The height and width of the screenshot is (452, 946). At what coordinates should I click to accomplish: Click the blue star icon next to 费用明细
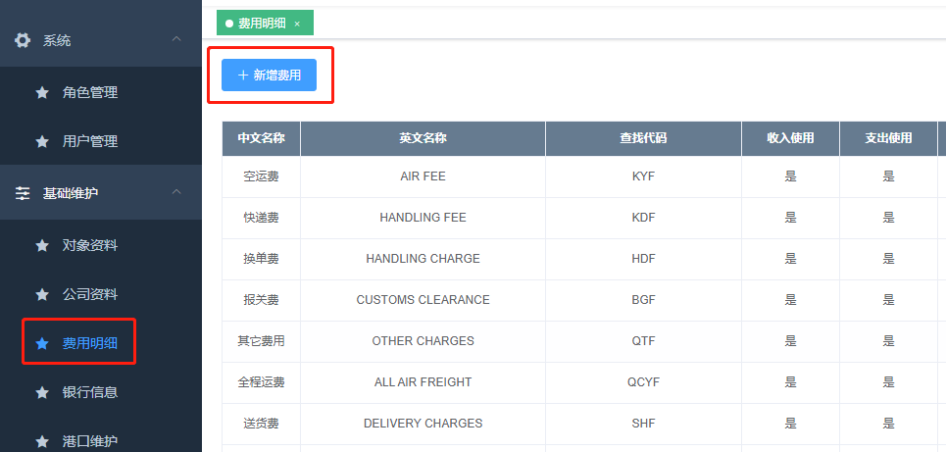coord(42,343)
